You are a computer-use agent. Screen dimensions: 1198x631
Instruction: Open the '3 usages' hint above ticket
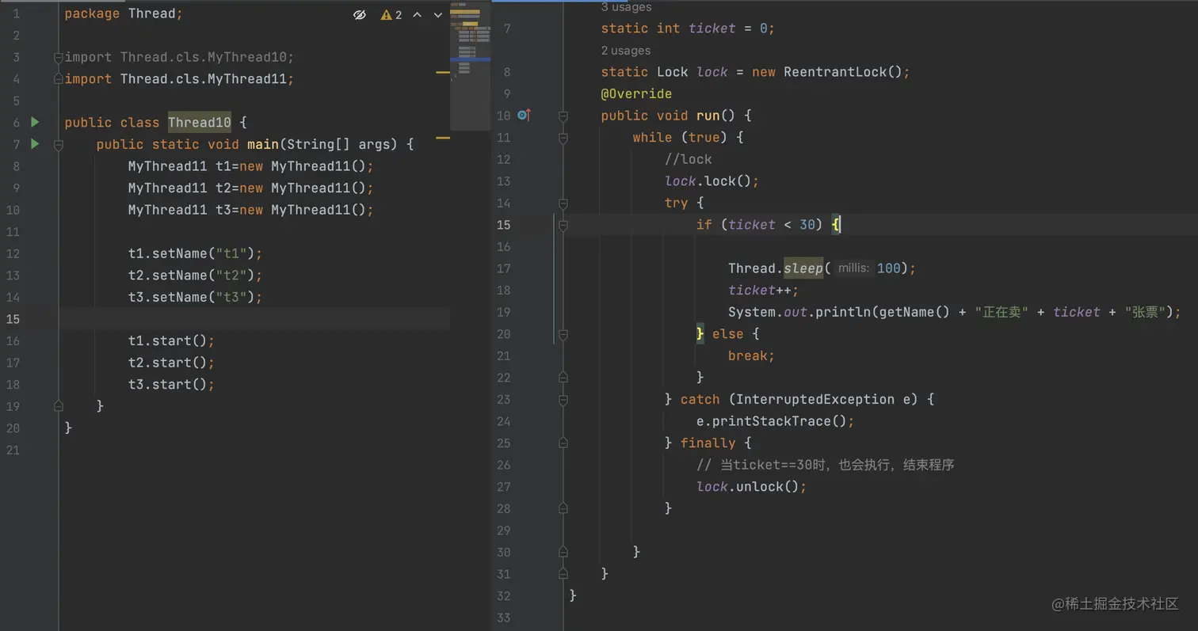[x=626, y=7]
